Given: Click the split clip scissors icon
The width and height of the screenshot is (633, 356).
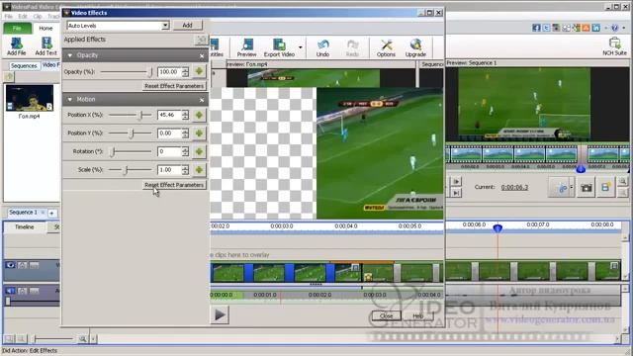Looking at the screenshot, I should click(x=561, y=188).
